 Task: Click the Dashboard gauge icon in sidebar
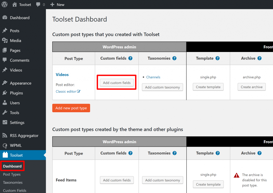tap(5, 18)
